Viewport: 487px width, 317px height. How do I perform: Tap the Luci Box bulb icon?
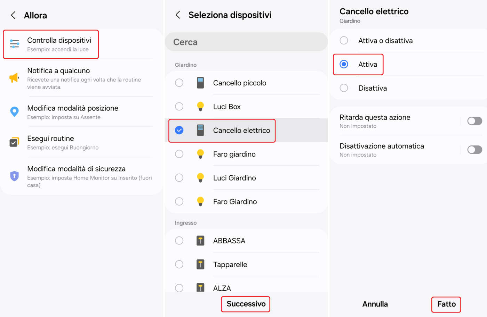[x=200, y=107]
